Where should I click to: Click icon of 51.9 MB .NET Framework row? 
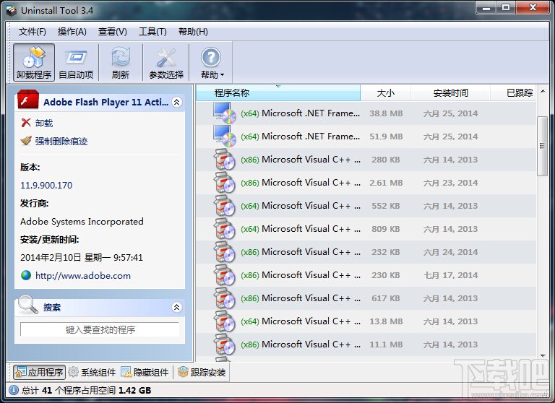pyautogui.click(x=225, y=136)
